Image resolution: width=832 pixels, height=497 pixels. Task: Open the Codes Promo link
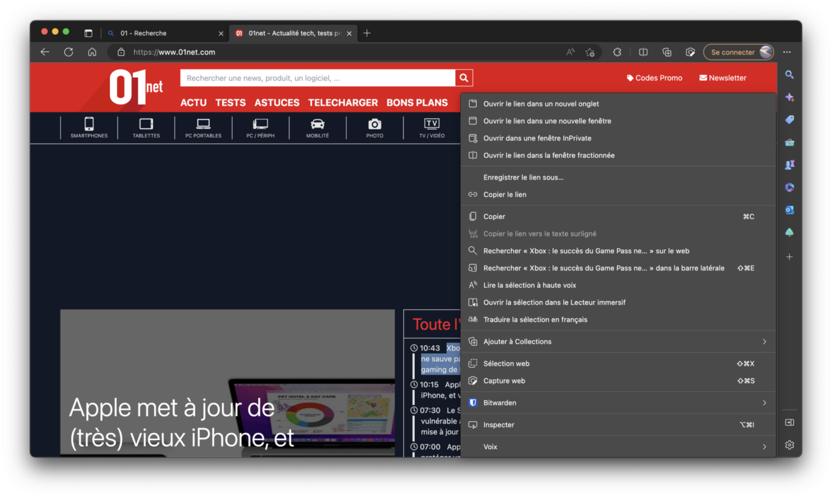tap(655, 78)
